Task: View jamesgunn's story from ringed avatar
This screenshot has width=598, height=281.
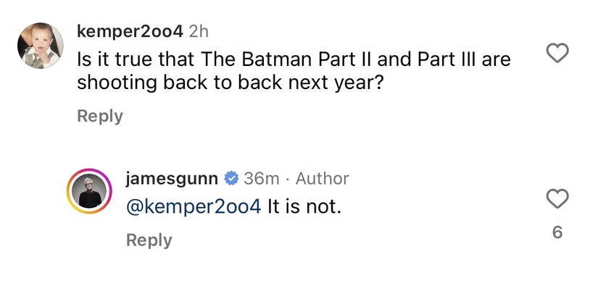Action: [x=90, y=191]
